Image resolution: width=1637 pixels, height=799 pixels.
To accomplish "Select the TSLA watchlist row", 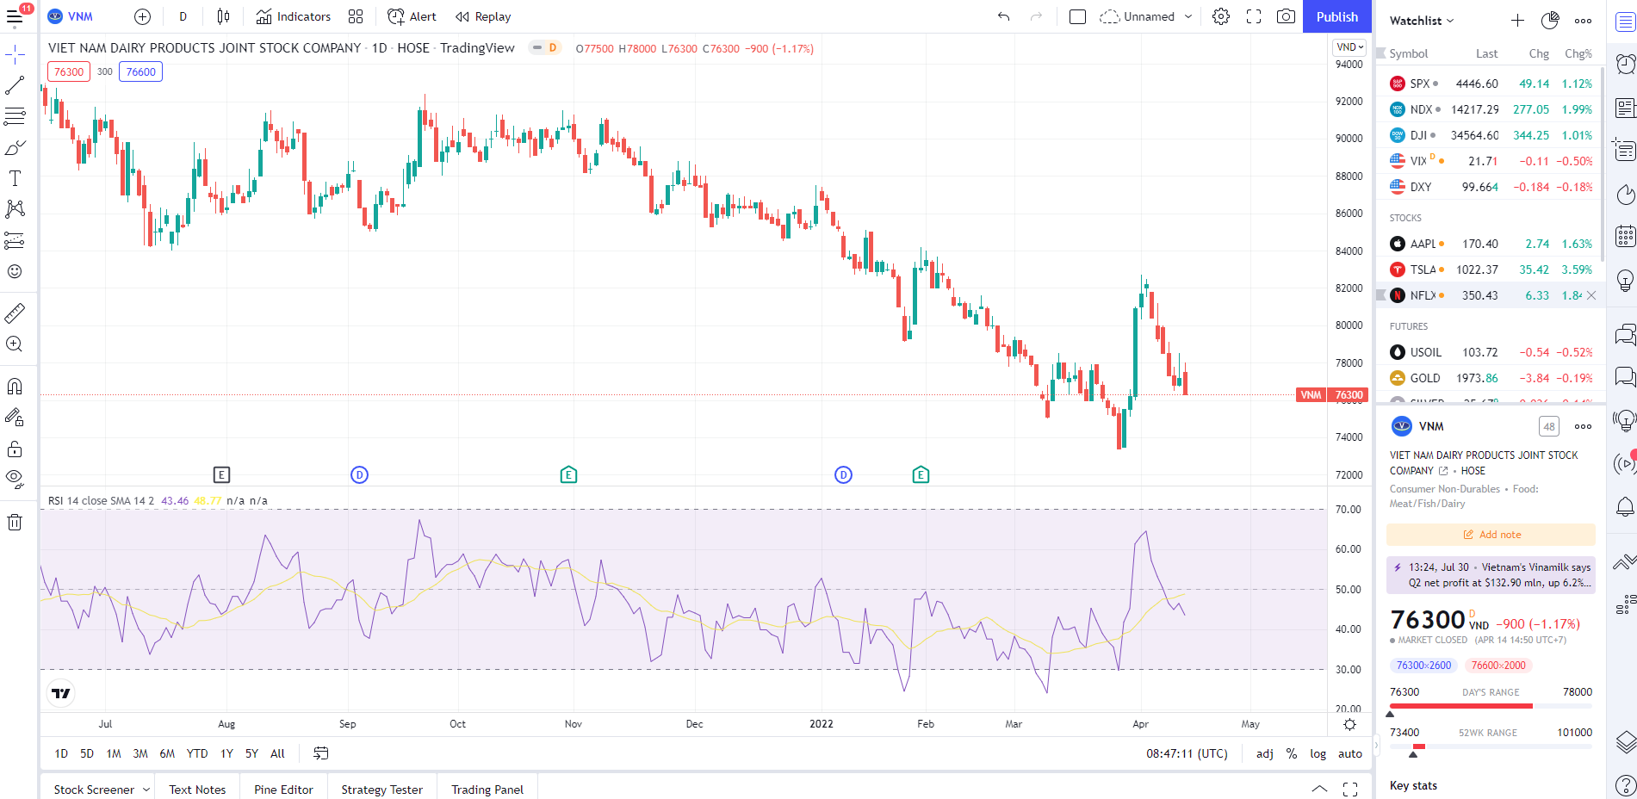I will point(1491,269).
